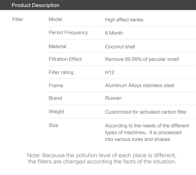This screenshot has width=196, height=175.
Task: Click the Size row label
Action: point(53,125)
